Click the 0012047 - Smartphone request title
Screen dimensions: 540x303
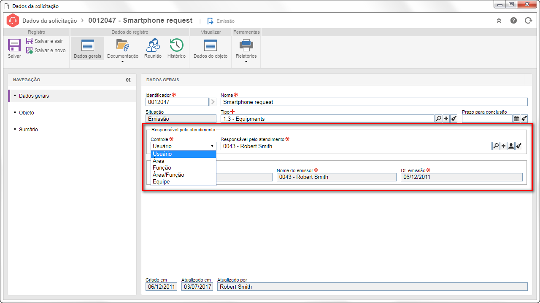[140, 20]
